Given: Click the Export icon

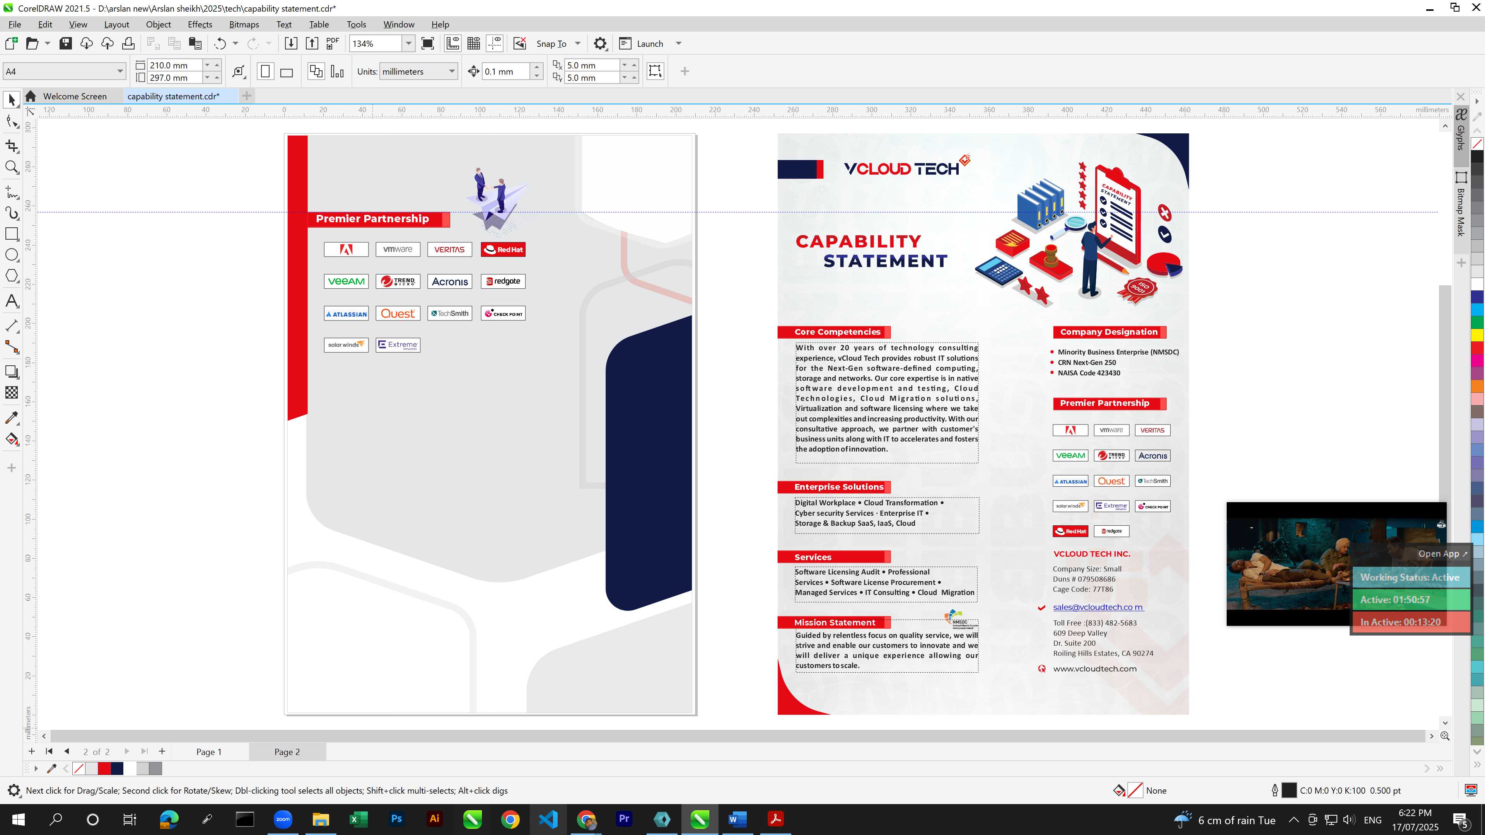Looking at the screenshot, I should [x=312, y=43].
